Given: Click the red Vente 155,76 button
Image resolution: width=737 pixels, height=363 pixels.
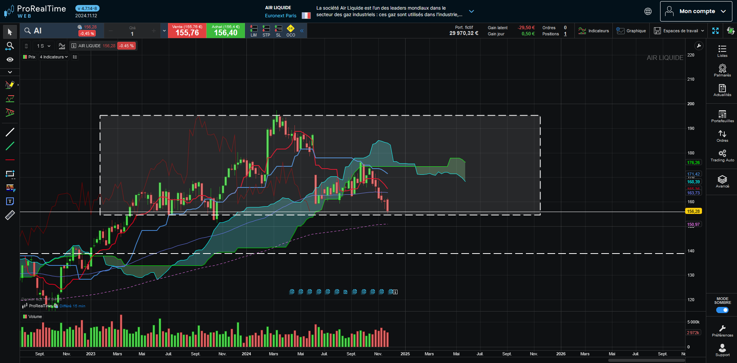Looking at the screenshot, I should [187, 31].
